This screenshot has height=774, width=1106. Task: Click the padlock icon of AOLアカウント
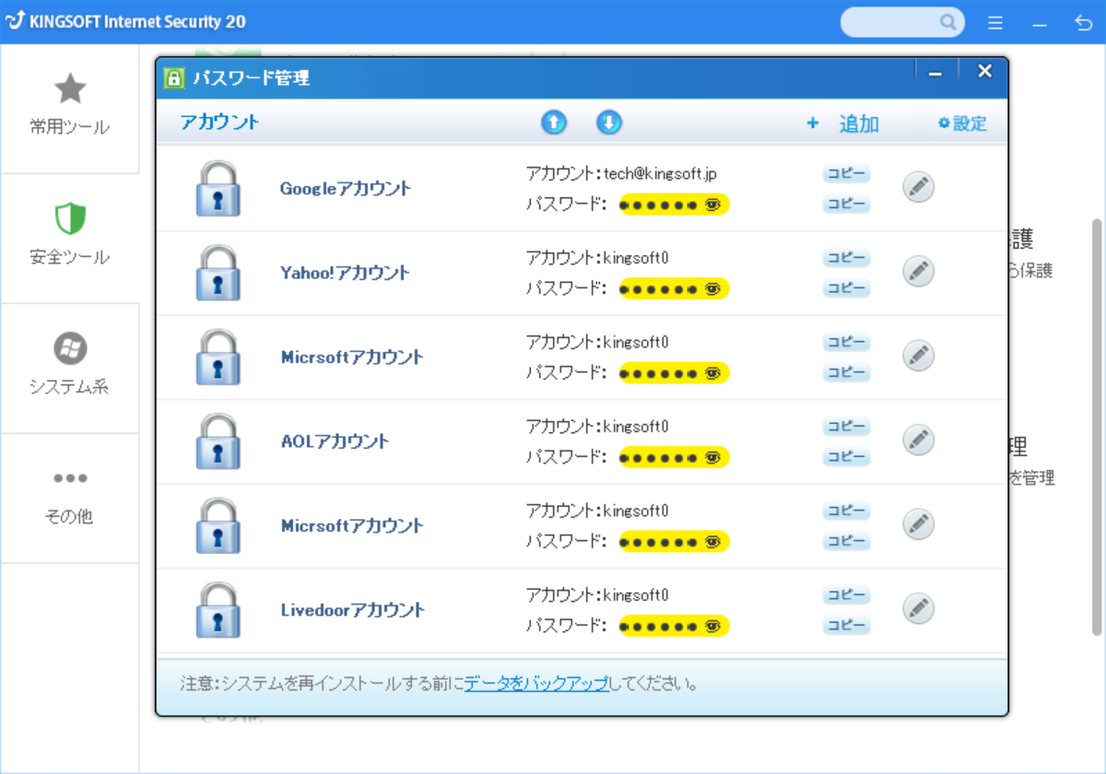(218, 441)
